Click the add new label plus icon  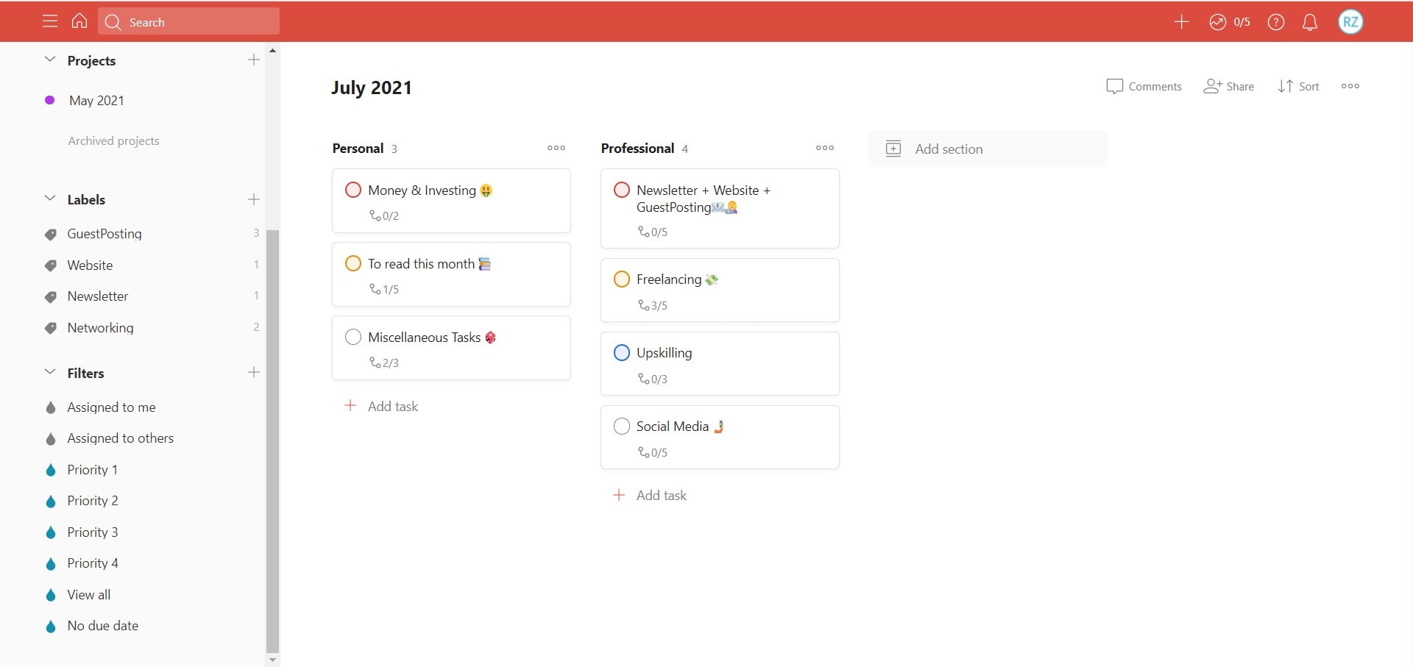[254, 199]
